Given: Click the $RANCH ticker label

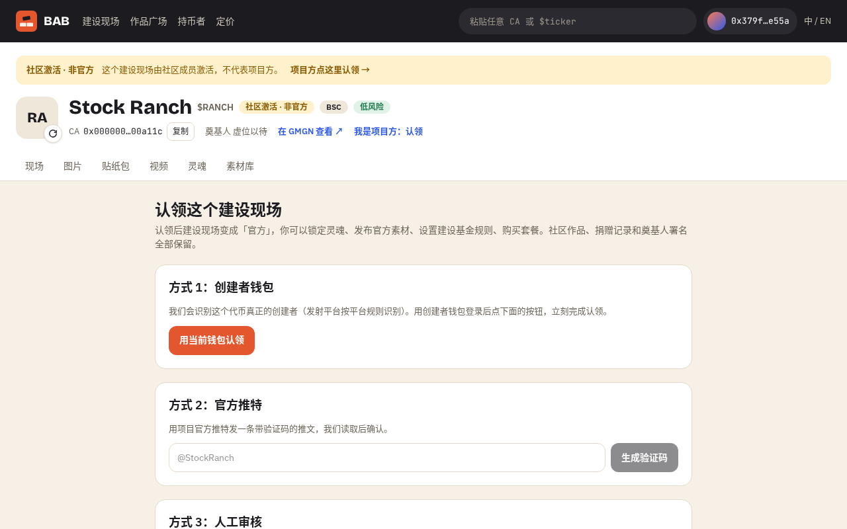Looking at the screenshot, I should [x=215, y=107].
